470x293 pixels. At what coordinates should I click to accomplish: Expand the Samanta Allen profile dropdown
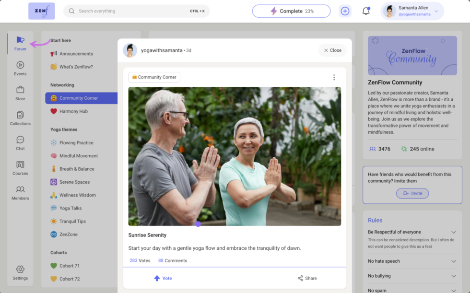pyautogui.click(x=436, y=11)
